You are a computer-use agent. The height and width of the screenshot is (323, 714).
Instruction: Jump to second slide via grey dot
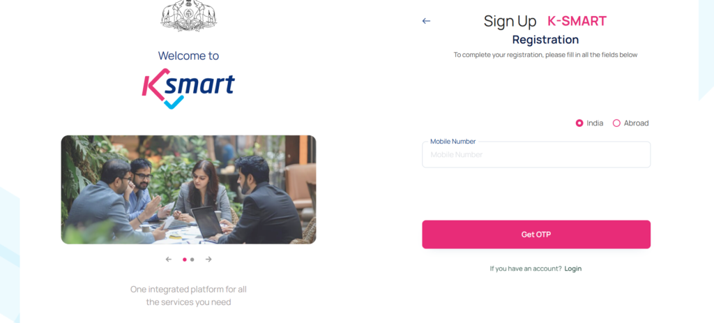192,260
